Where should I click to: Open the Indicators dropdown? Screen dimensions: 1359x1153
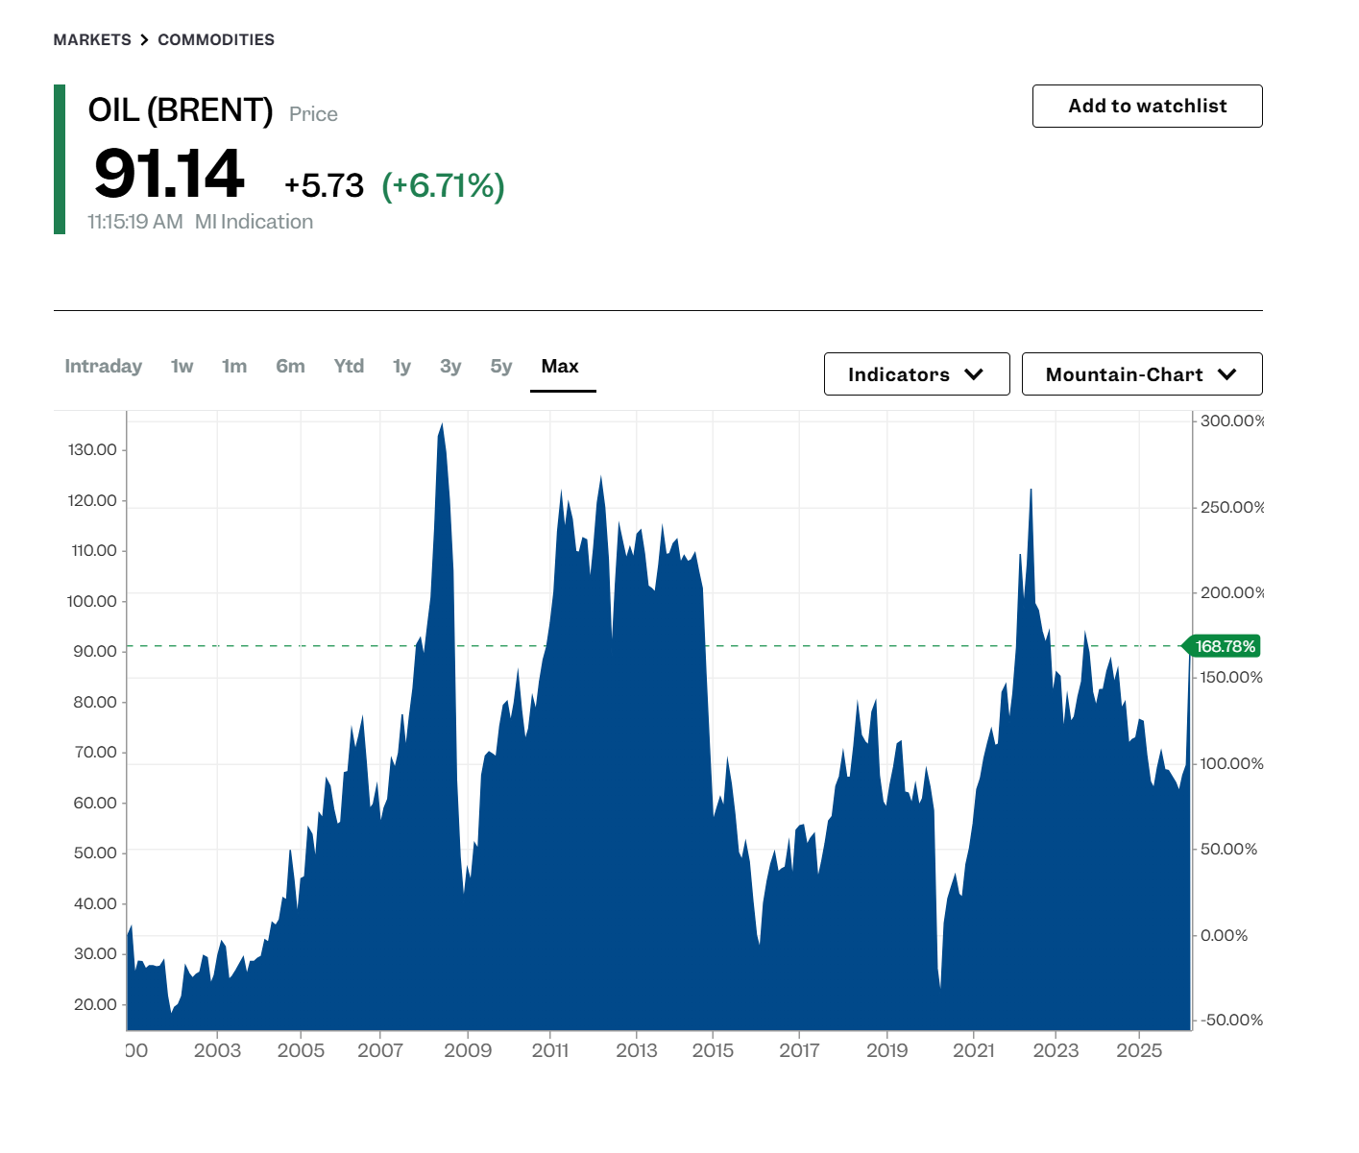[916, 373]
